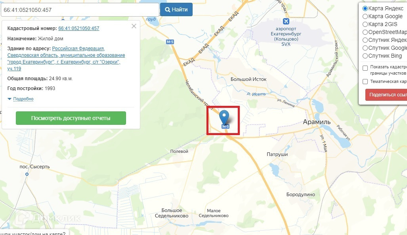Image resolution: width=407 pixels, height=235 pixels.
Task: Click the cadastral number search field
Action: click(x=80, y=10)
